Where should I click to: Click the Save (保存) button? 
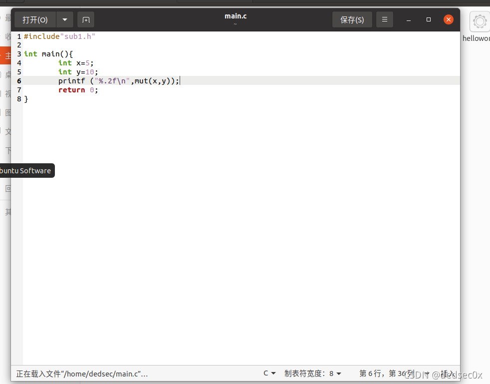(x=352, y=19)
